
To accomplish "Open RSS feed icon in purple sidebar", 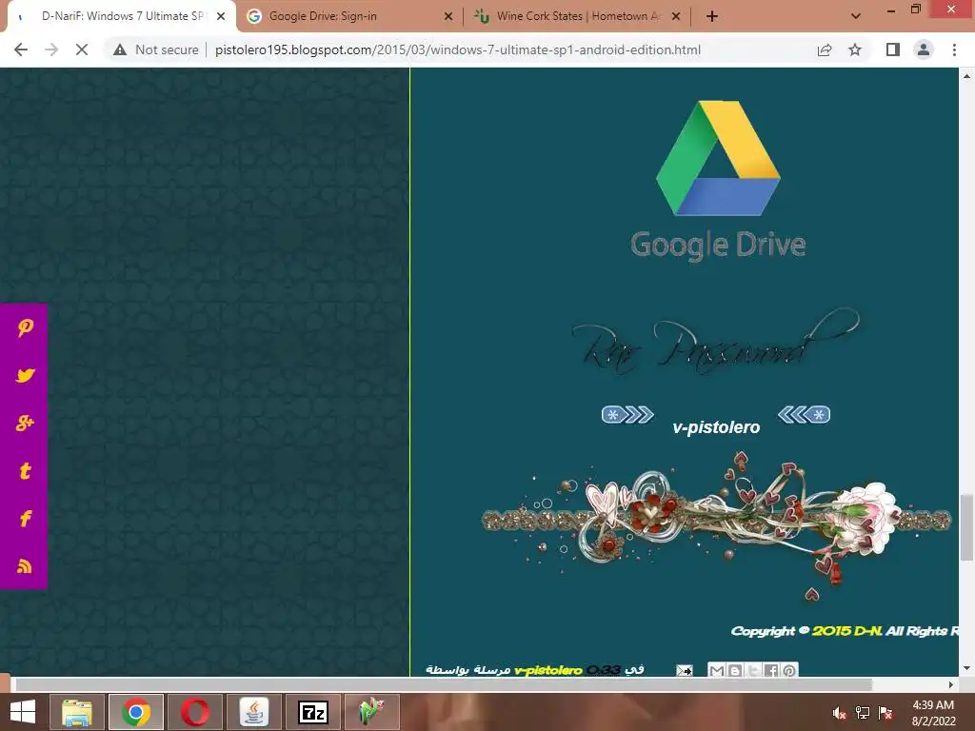I will 25,566.
